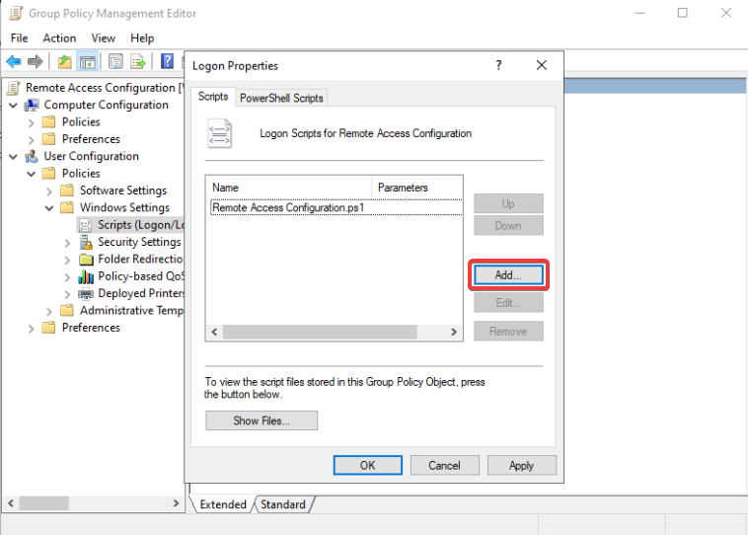Expand the Folder Redirection node
Image resolution: width=748 pixels, height=535 pixels.
click(67, 260)
